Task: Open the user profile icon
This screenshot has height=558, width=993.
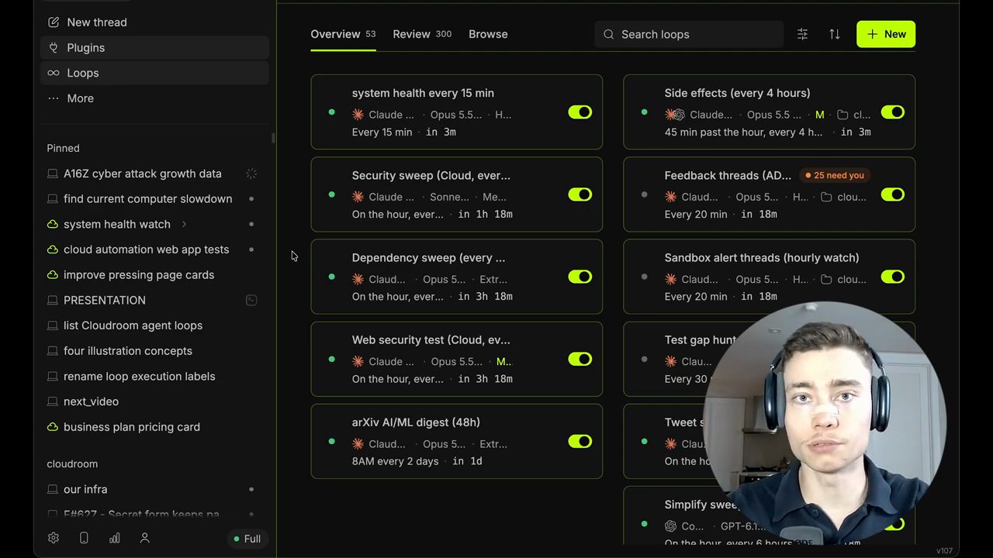Action: [144, 538]
